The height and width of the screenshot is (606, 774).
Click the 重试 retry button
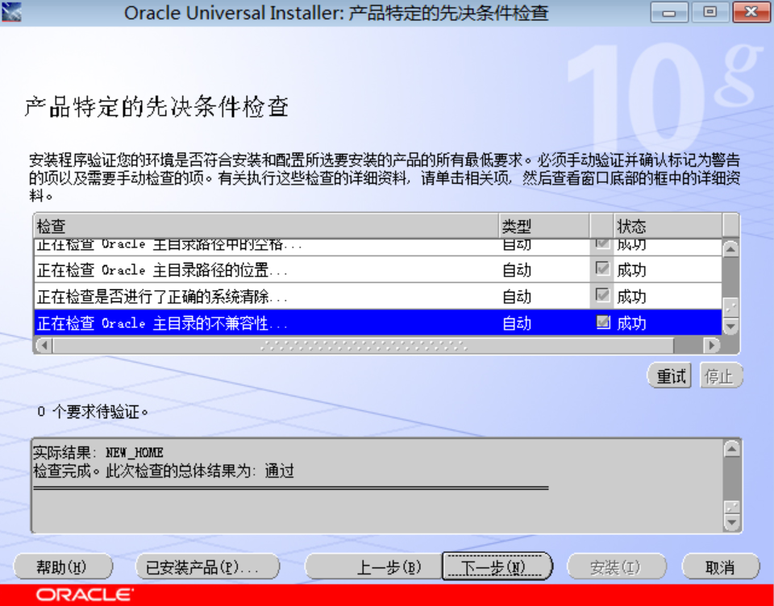coord(669,376)
